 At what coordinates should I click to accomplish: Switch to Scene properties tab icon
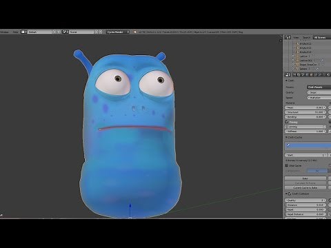pyautogui.click(x=303, y=75)
